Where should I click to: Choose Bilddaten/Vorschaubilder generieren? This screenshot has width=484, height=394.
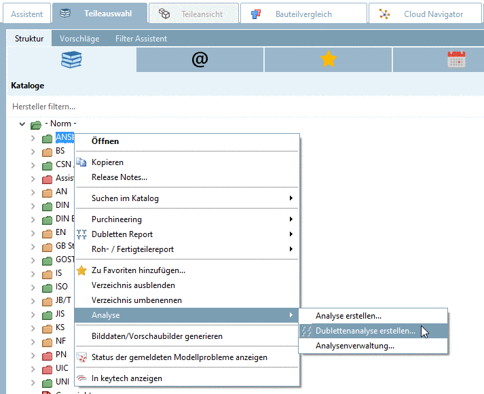[x=187, y=336]
